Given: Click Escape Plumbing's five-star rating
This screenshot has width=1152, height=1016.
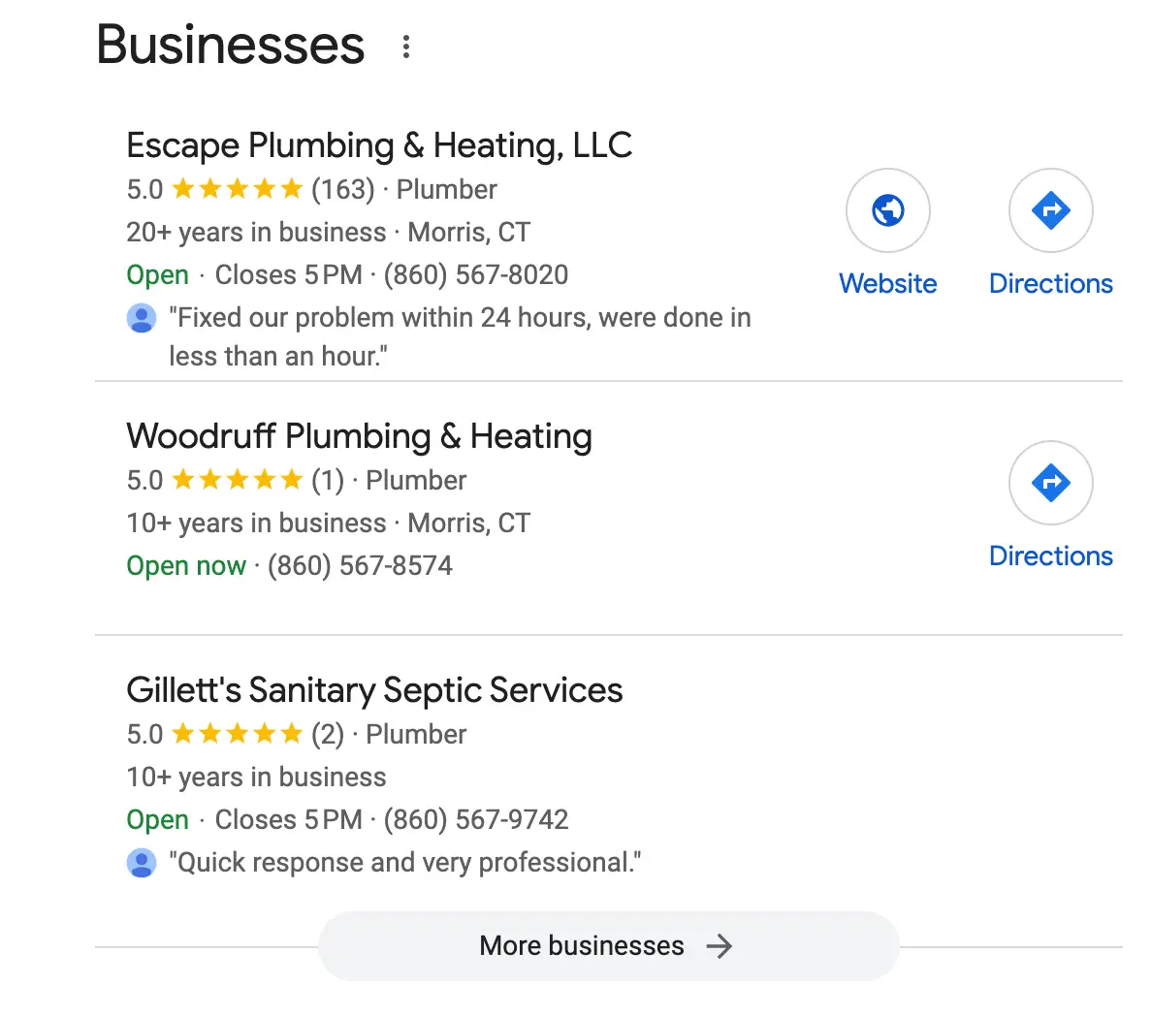Looking at the screenshot, I should tap(238, 189).
